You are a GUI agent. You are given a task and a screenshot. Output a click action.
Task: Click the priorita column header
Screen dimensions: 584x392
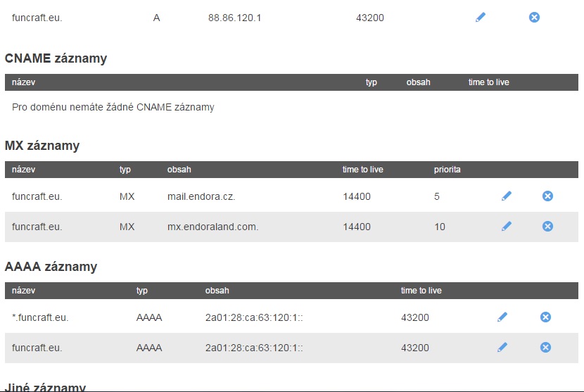[x=447, y=170]
